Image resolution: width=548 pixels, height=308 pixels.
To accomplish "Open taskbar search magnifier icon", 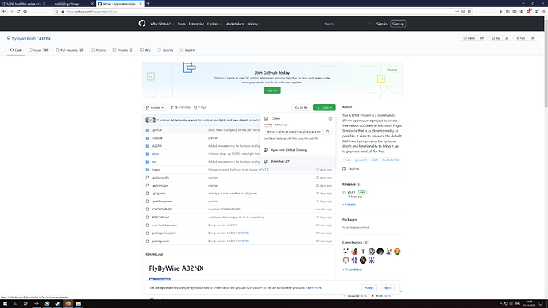I will click(15, 304).
